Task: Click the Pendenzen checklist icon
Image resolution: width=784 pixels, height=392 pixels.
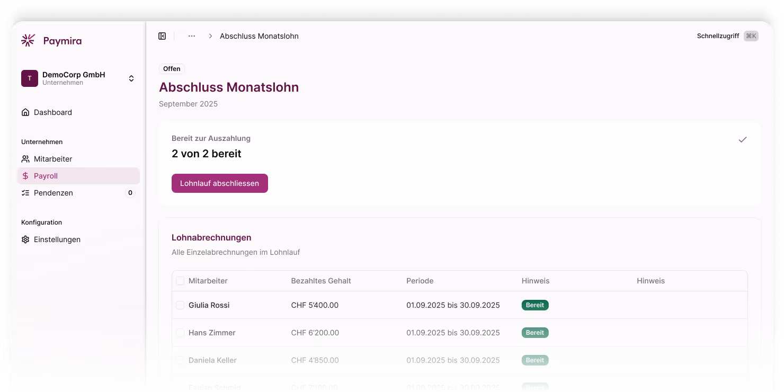Action: click(25, 193)
